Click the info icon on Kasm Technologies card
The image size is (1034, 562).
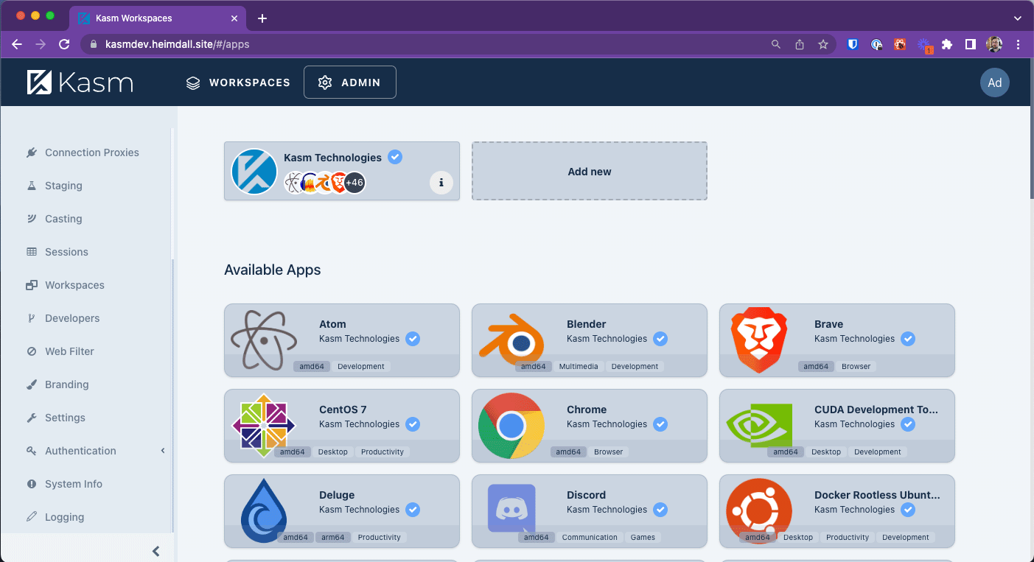tap(441, 182)
